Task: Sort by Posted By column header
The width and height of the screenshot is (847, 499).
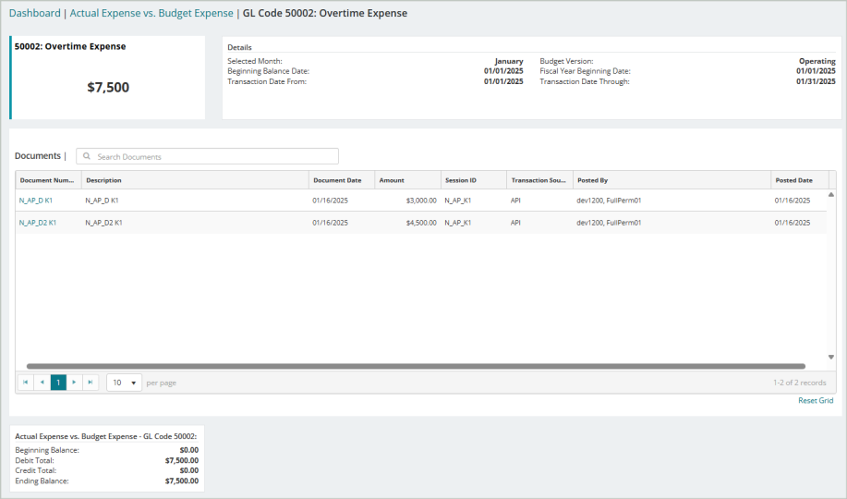Action: [672, 180]
